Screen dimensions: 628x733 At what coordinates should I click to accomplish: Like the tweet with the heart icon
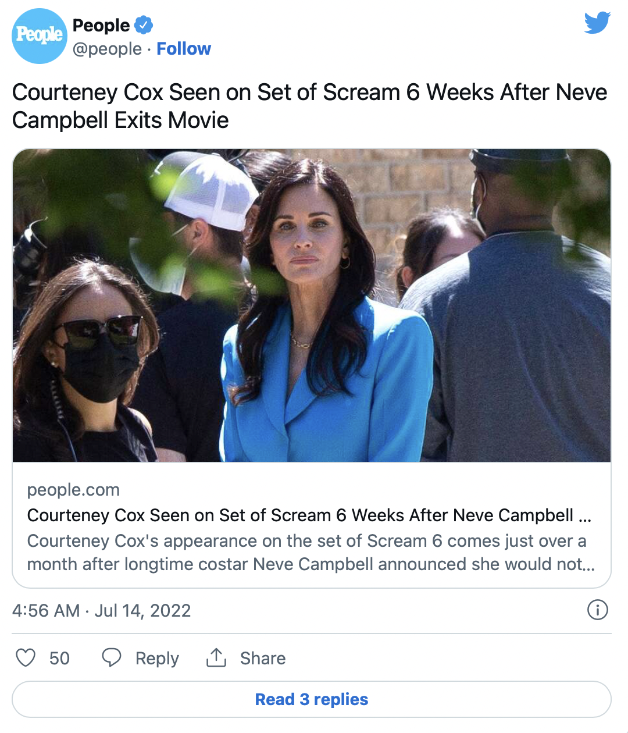point(26,658)
